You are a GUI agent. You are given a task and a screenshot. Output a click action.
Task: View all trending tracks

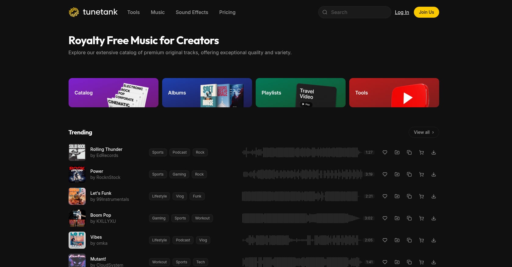pyautogui.click(x=424, y=132)
